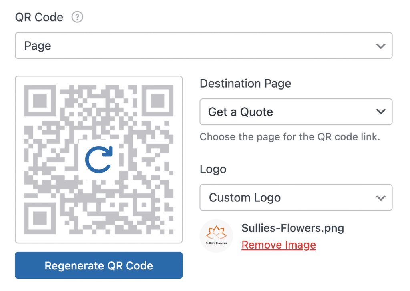Click the Sullies-Flowers.png file name
The width and height of the screenshot is (410, 291).
tap(293, 228)
